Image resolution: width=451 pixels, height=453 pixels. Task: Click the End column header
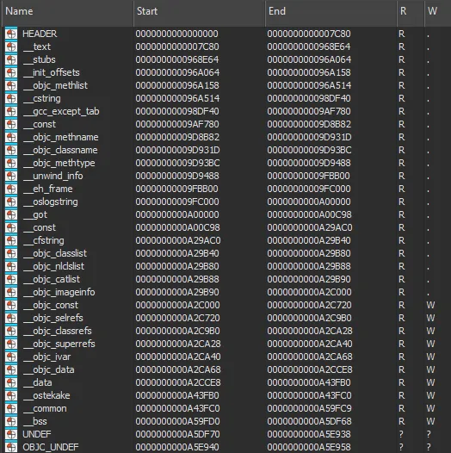pos(331,11)
